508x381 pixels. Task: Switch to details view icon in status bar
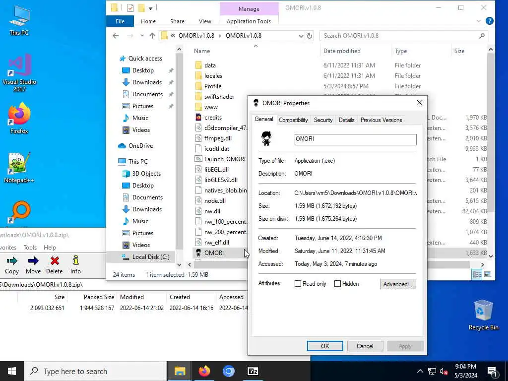(x=477, y=274)
